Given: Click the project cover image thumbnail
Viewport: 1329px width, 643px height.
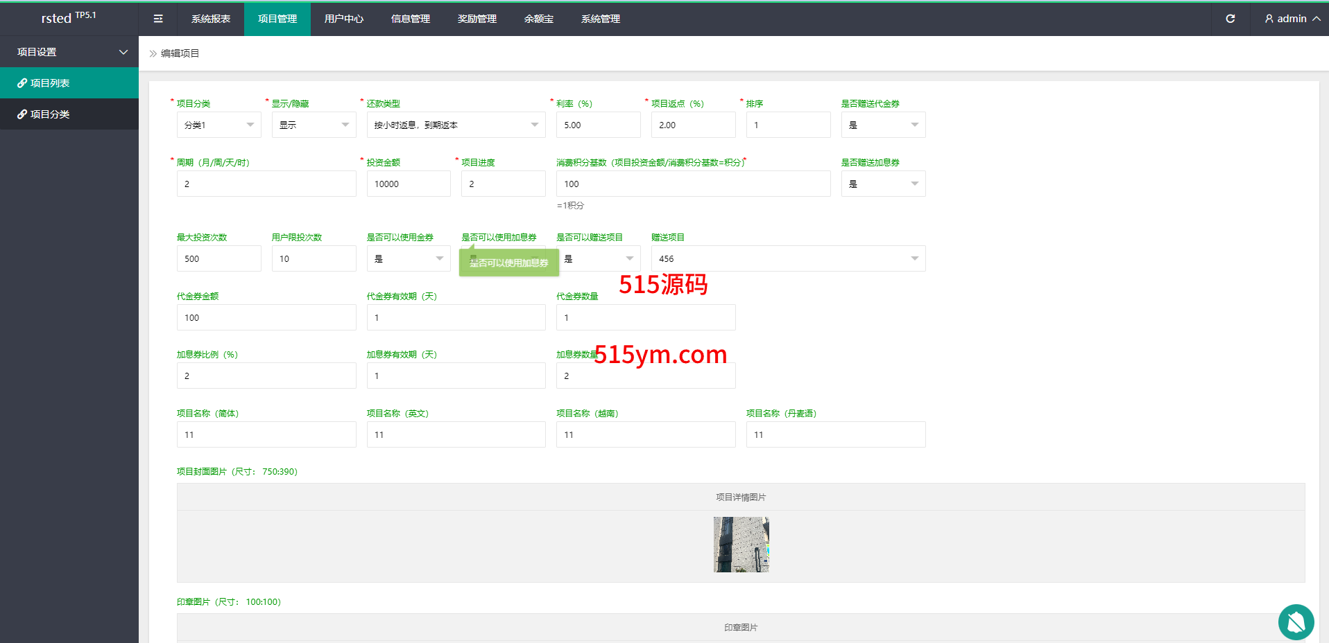Looking at the screenshot, I should point(741,545).
